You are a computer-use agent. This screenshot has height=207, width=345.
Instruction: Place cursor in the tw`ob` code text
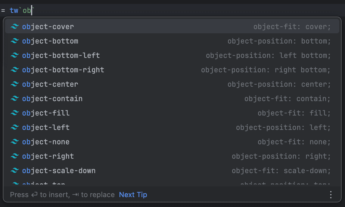pyautogui.click(x=27, y=10)
